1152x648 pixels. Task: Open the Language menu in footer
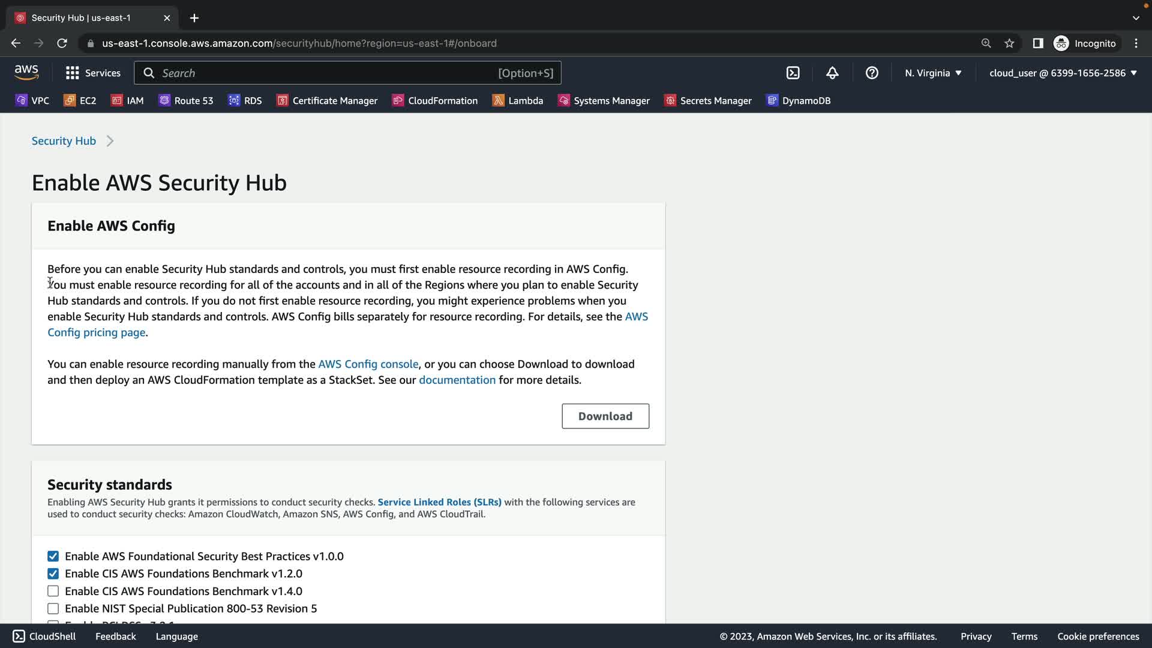click(x=176, y=636)
